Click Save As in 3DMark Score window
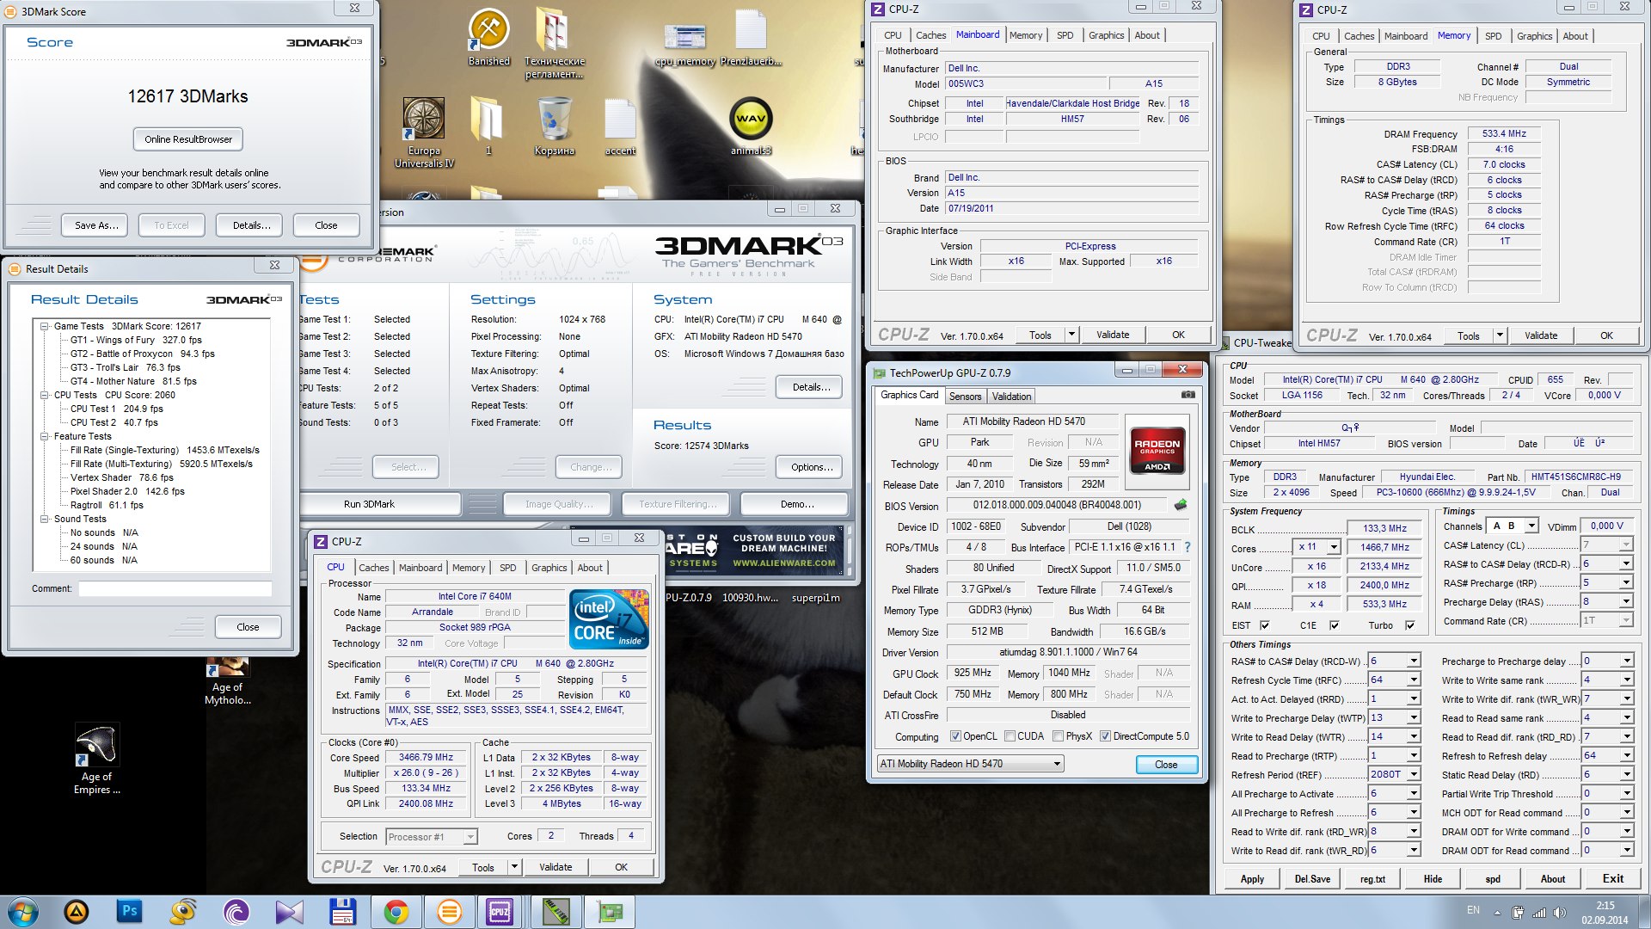The width and height of the screenshot is (1651, 929). click(96, 225)
